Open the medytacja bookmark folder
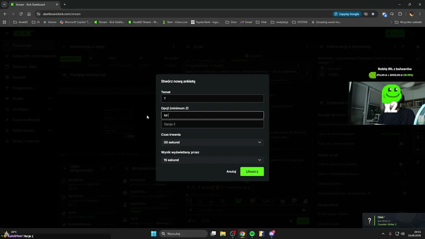The height and width of the screenshot is (239, 425). pyautogui.click(x=280, y=22)
